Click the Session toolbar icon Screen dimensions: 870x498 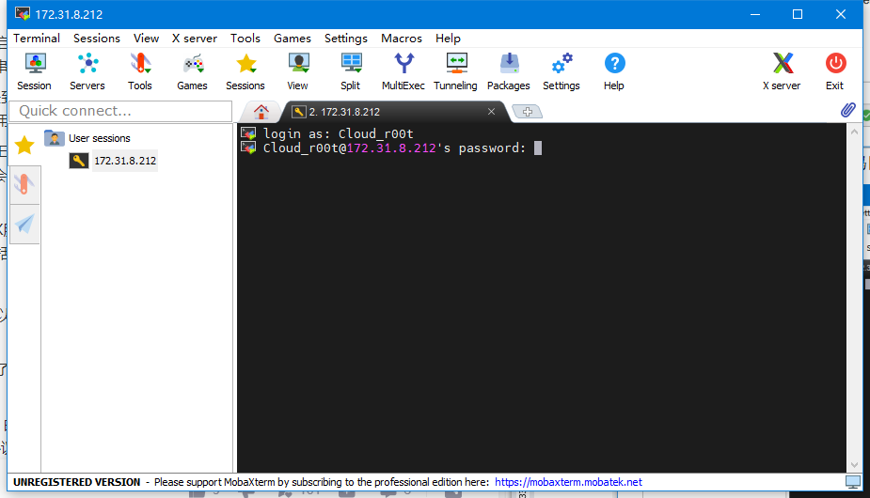coord(34,71)
